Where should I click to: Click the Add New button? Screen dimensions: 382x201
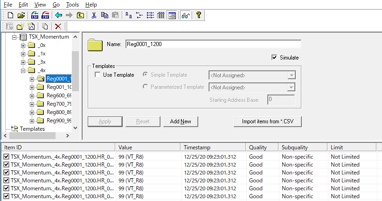tap(181, 121)
